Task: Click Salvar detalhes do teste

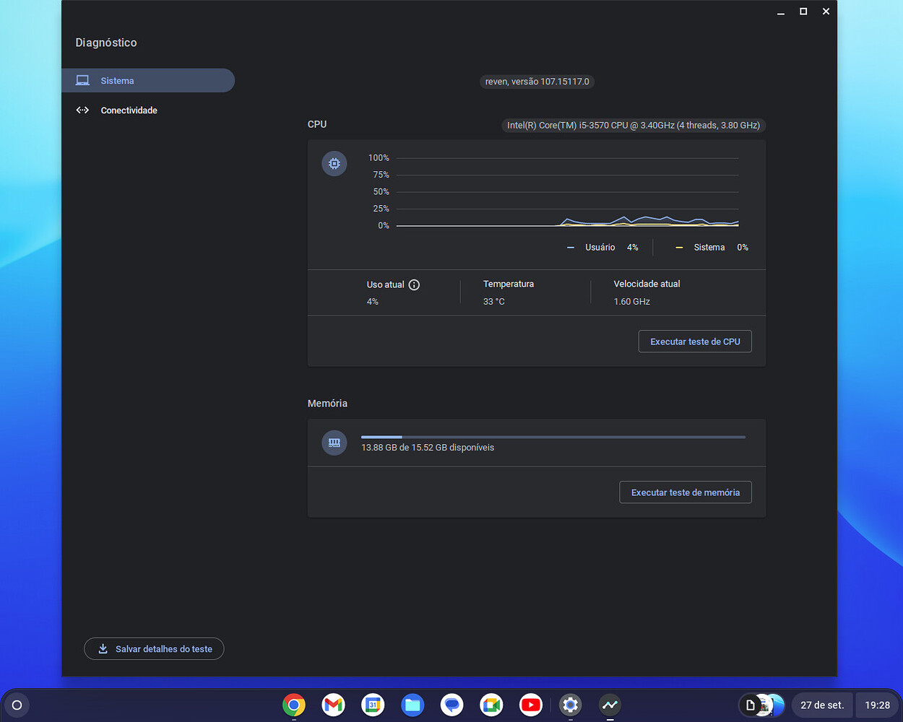Action: [x=154, y=648]
